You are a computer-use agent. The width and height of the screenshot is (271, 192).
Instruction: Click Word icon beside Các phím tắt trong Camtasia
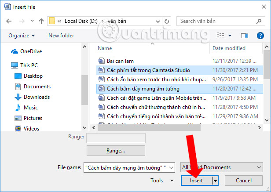coord(102,70)
